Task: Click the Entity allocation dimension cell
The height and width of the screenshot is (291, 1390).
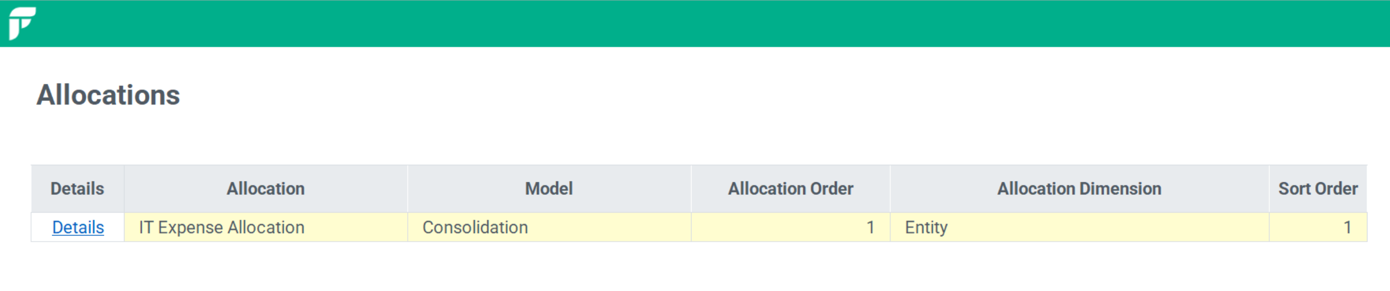Action: 1079,227
